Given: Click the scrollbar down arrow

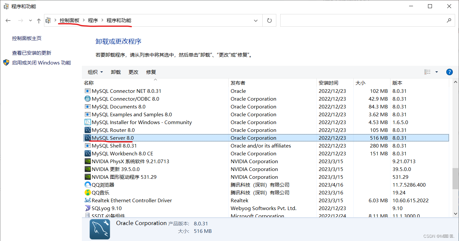Looking at the screenshot, I should click(455, 214).
